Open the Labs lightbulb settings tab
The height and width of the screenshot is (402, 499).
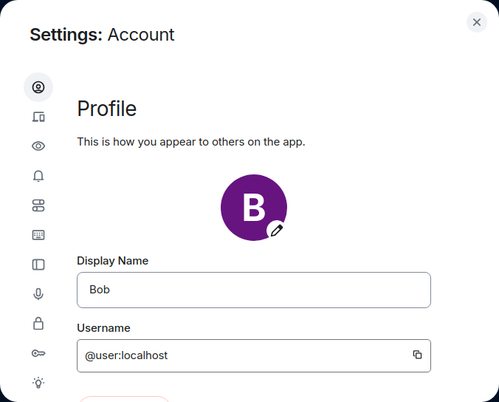(38, 382)
